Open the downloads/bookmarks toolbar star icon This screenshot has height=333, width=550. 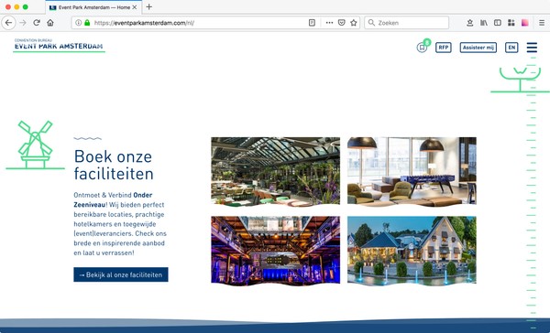tap(470, 23)
